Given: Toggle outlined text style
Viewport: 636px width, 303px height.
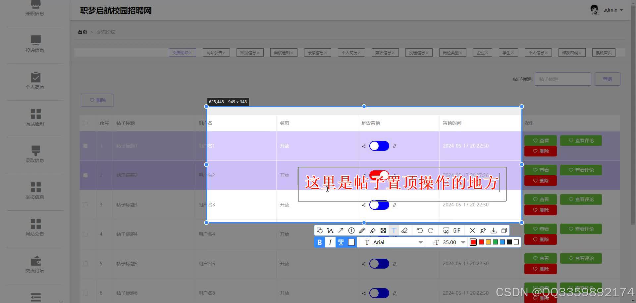Looking at the screenshot, I should tap(341, 242).
